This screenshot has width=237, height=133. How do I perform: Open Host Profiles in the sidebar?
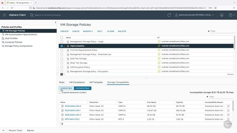point(11,38)
